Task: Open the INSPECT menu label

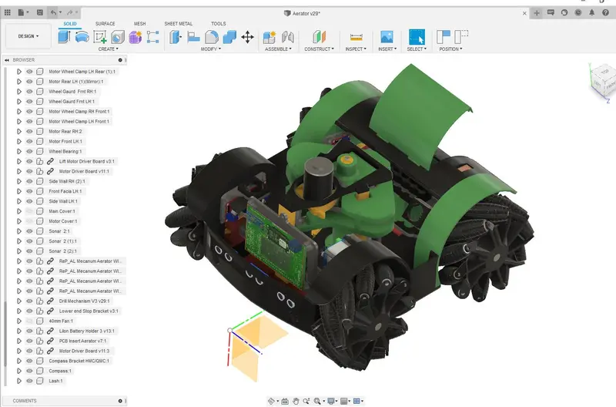Action: pyautogui.click(x=356, y=49)
